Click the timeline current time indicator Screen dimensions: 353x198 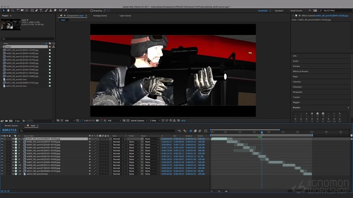point(262,132)
